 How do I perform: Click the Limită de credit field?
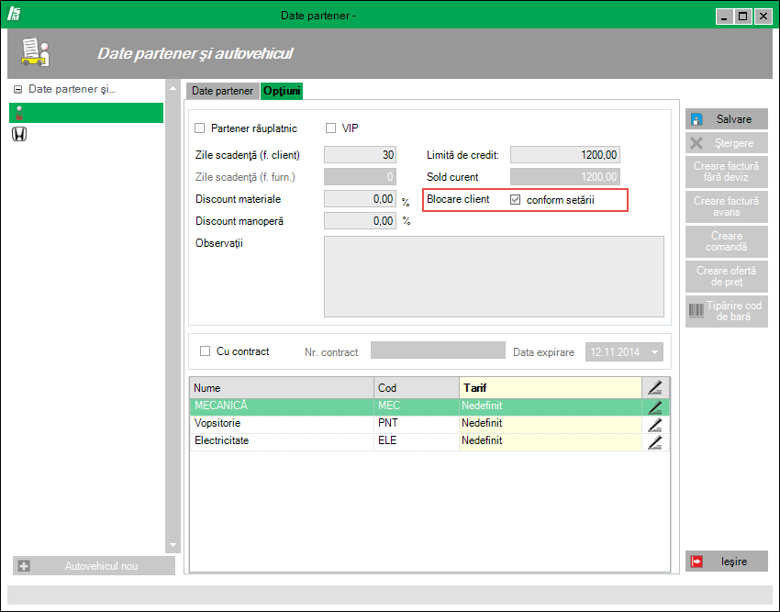coord(565,155)
